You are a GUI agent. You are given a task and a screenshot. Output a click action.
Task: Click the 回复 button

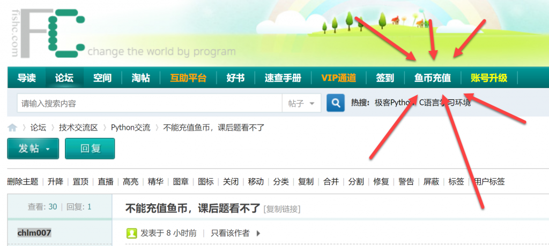tap(90, 149)
